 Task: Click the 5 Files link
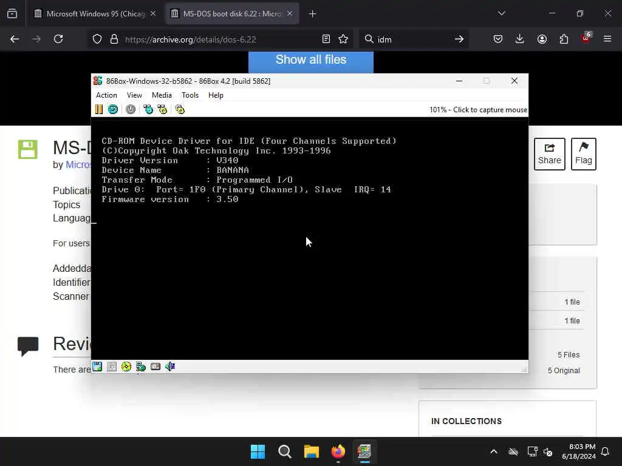tap(569, 354)
